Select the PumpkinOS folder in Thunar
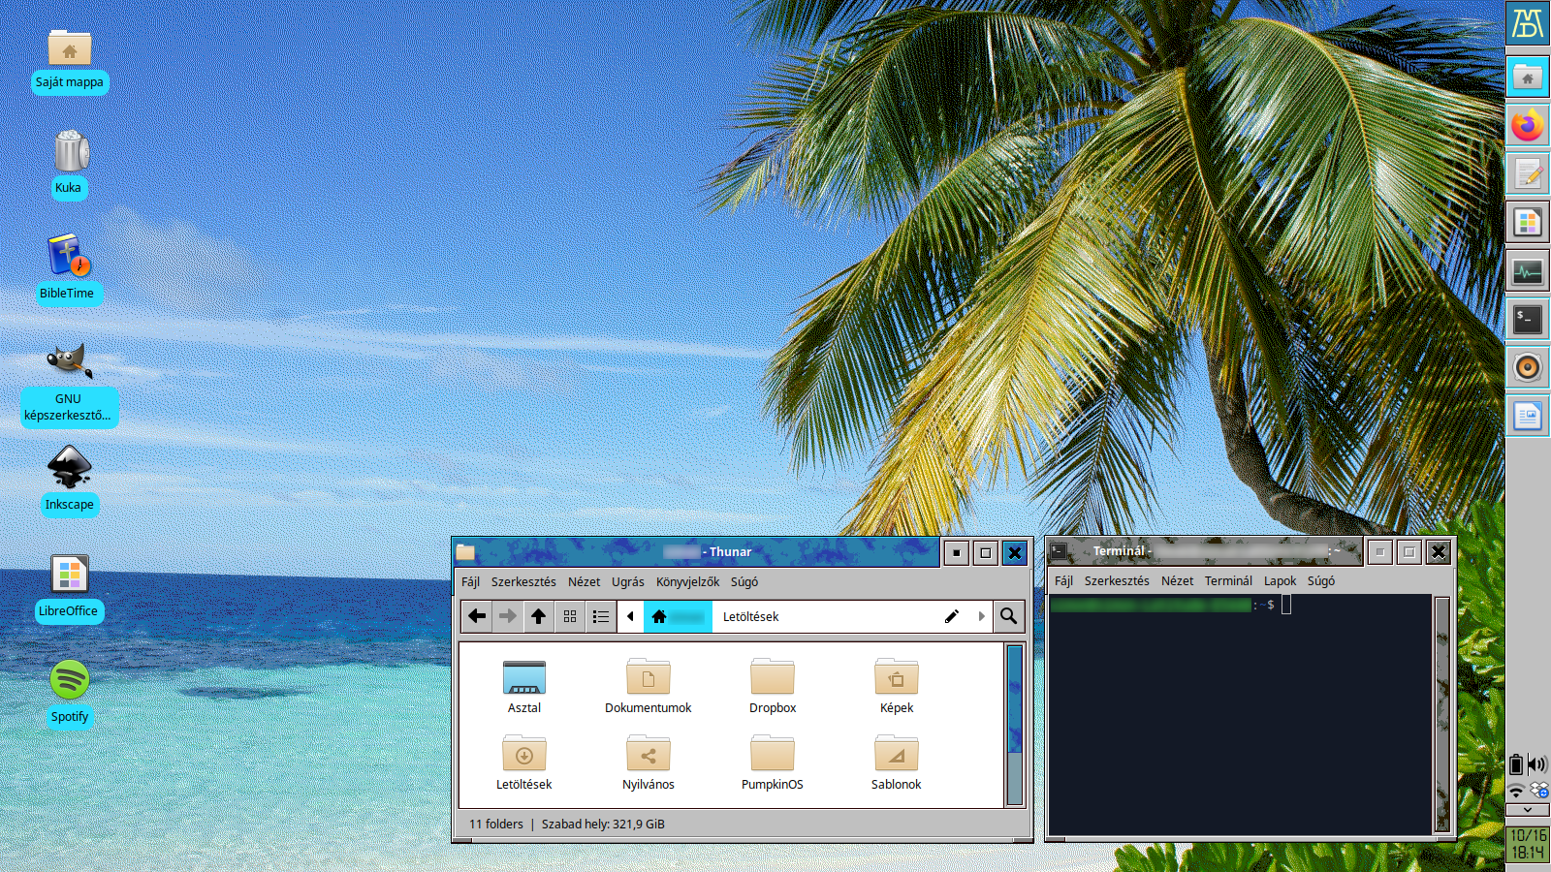The height and width of the screenshot is (872, 1551). (773, 763)
